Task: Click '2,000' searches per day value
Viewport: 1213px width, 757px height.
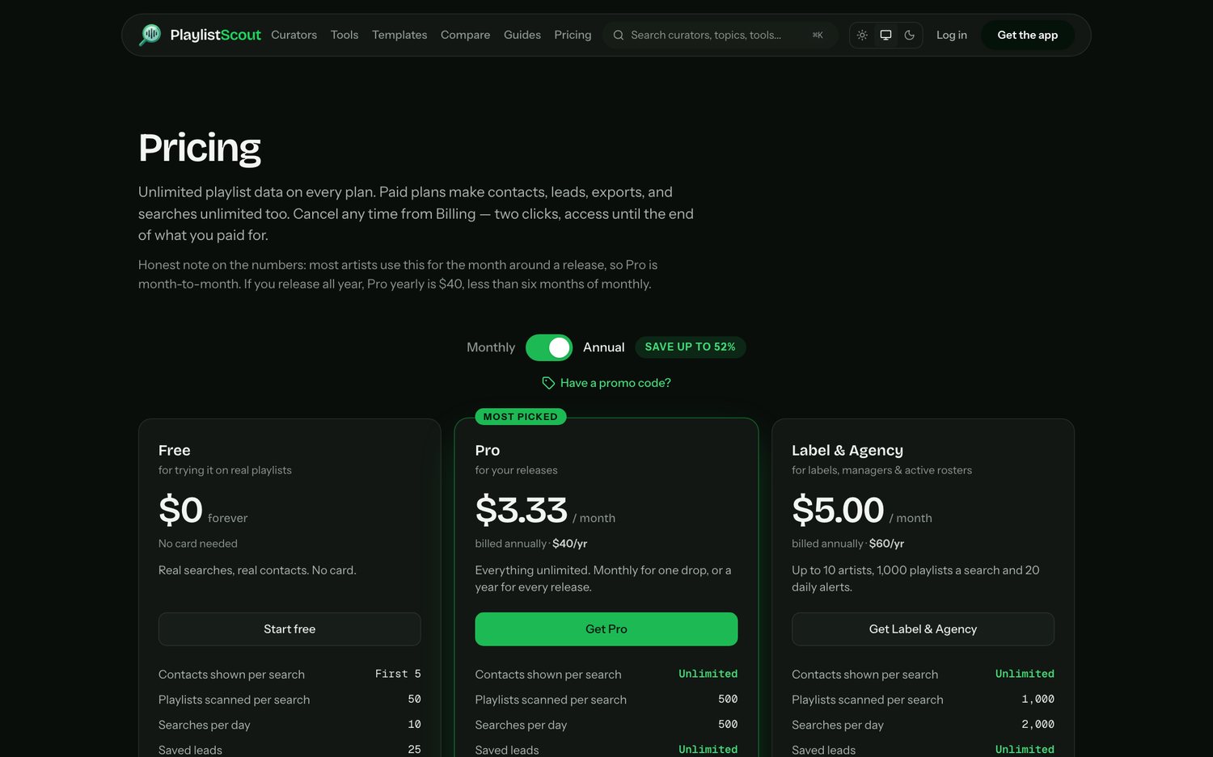Action: click(x=1038, y=724)
